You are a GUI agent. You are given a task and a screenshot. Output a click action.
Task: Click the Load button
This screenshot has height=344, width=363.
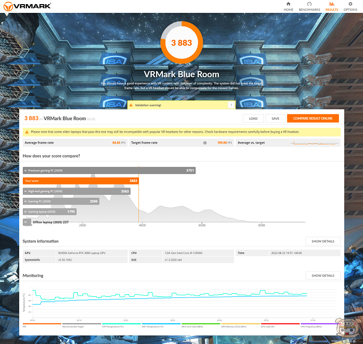(x=254, y=119)
